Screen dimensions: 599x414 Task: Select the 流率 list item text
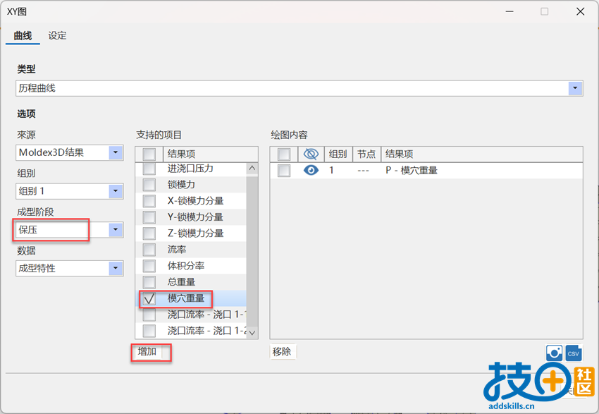pyautogui.click(x=176, y=250)
